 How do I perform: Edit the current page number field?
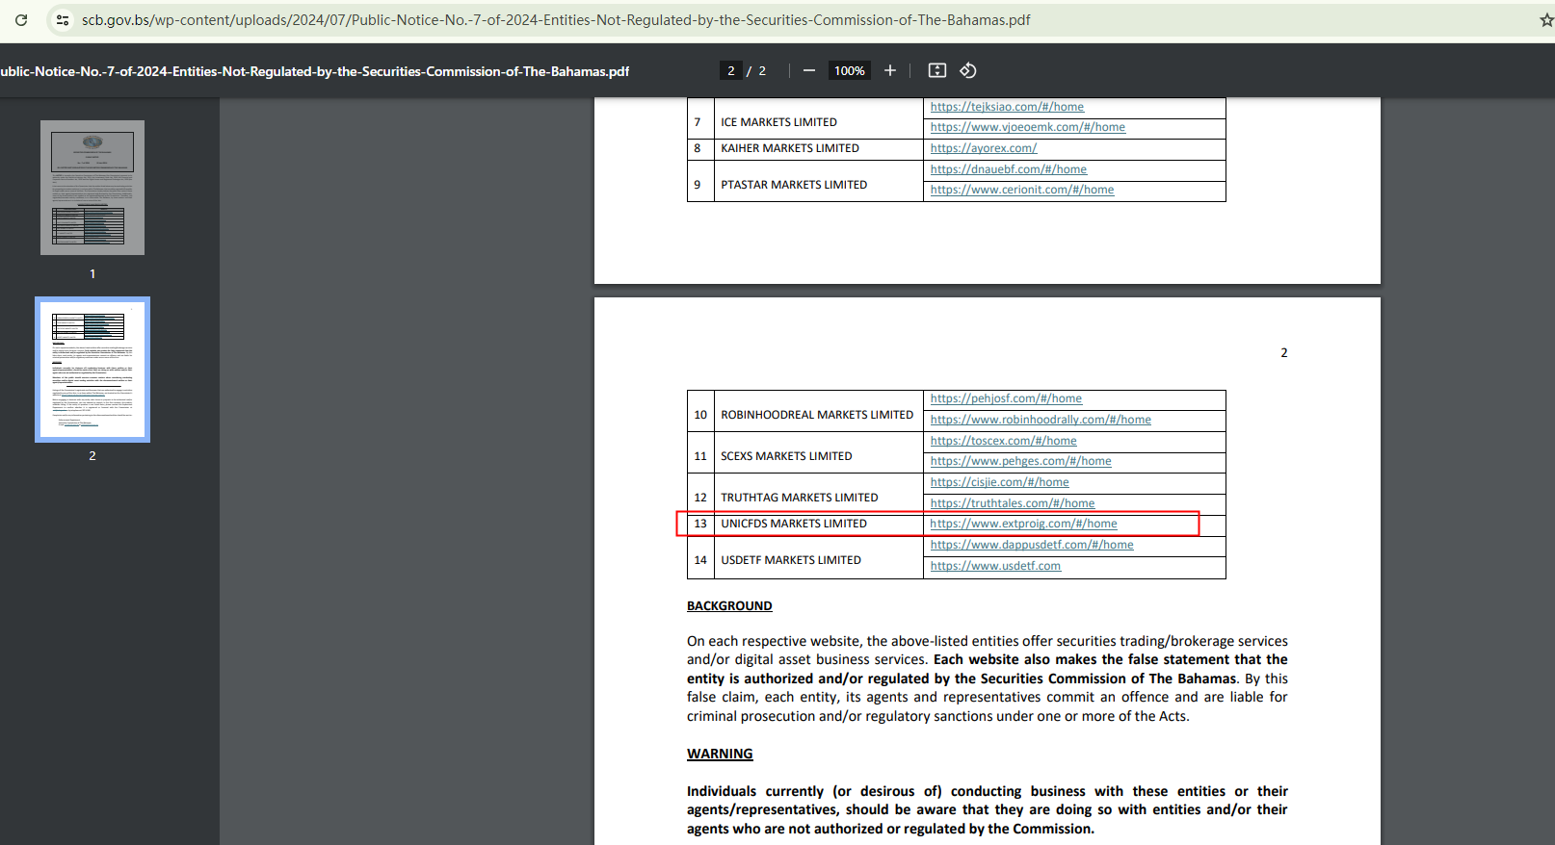point(731,70)
